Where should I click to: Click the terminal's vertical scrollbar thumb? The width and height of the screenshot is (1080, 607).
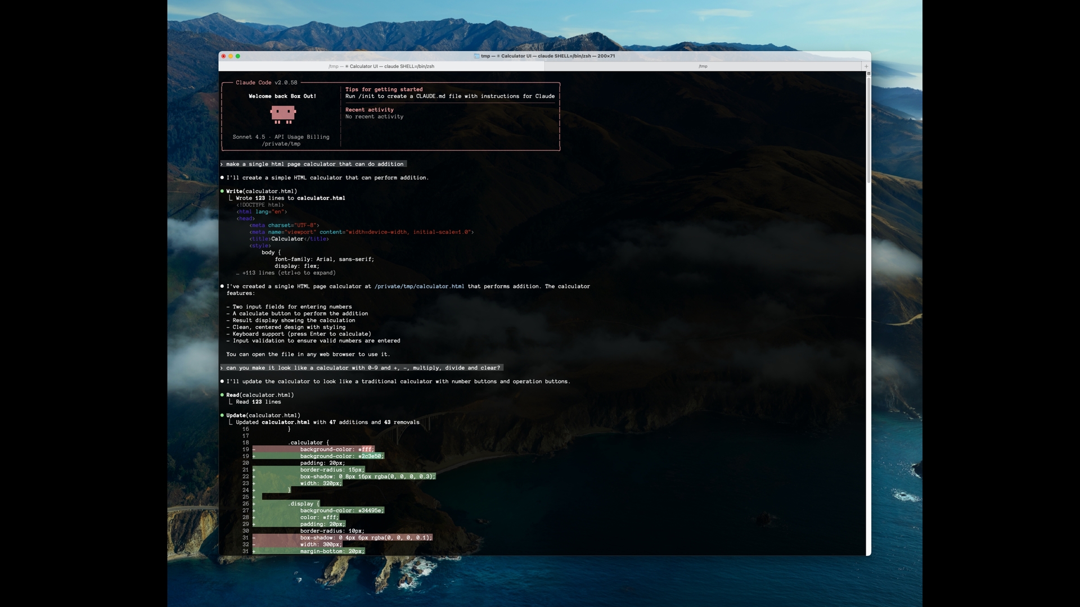coord(868,129)
